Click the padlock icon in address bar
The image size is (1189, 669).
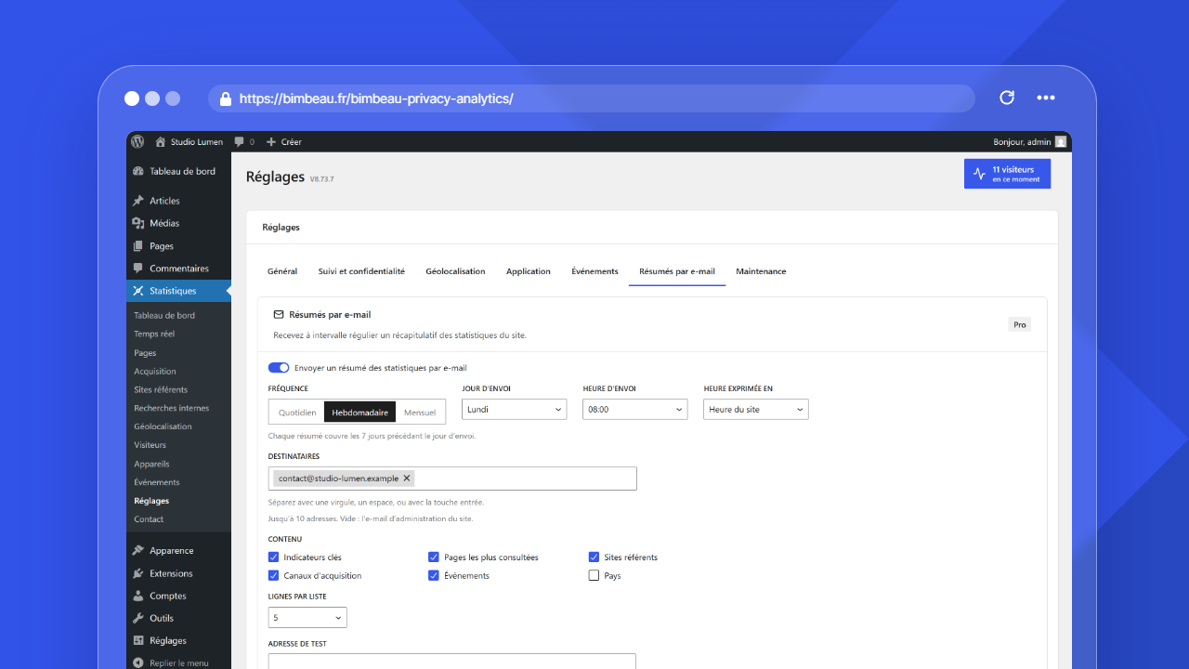click(x=225, y=98)
